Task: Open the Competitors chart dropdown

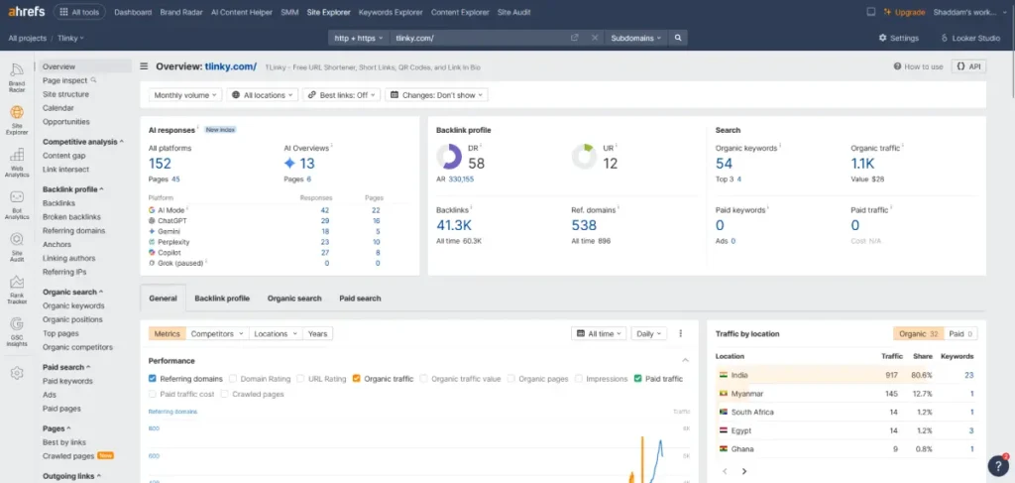Action: 217,333
